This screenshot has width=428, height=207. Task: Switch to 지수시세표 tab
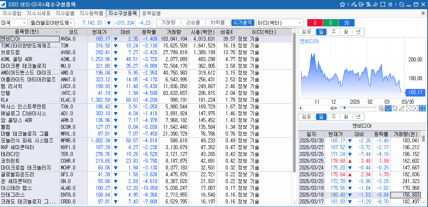[x=38, y=13]
